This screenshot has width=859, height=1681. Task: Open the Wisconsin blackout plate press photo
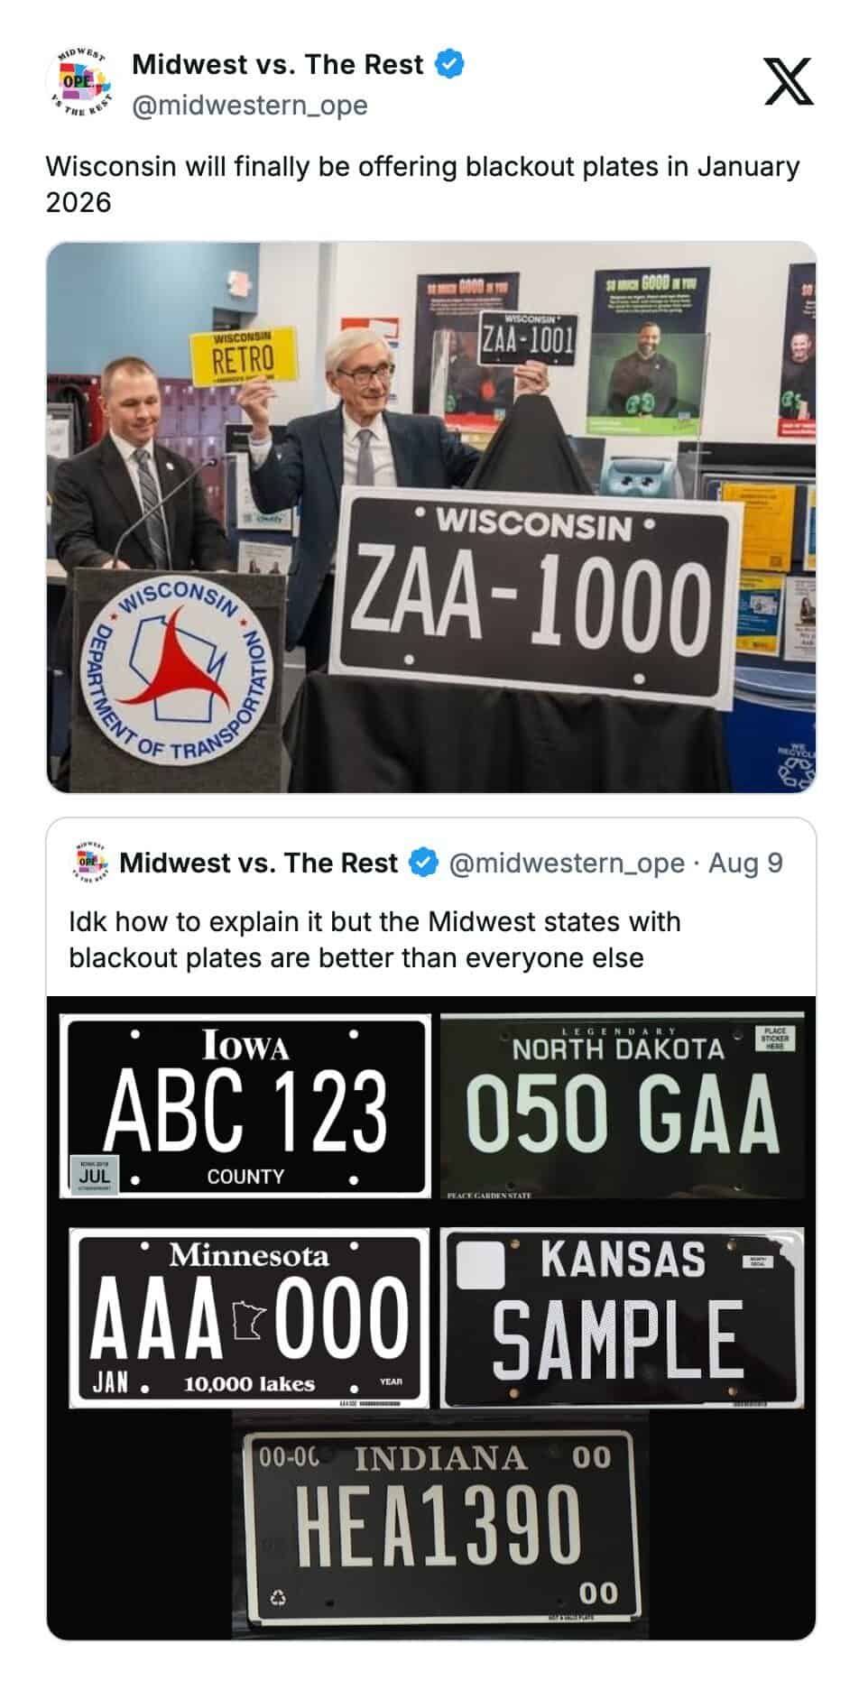click(431, 517)
